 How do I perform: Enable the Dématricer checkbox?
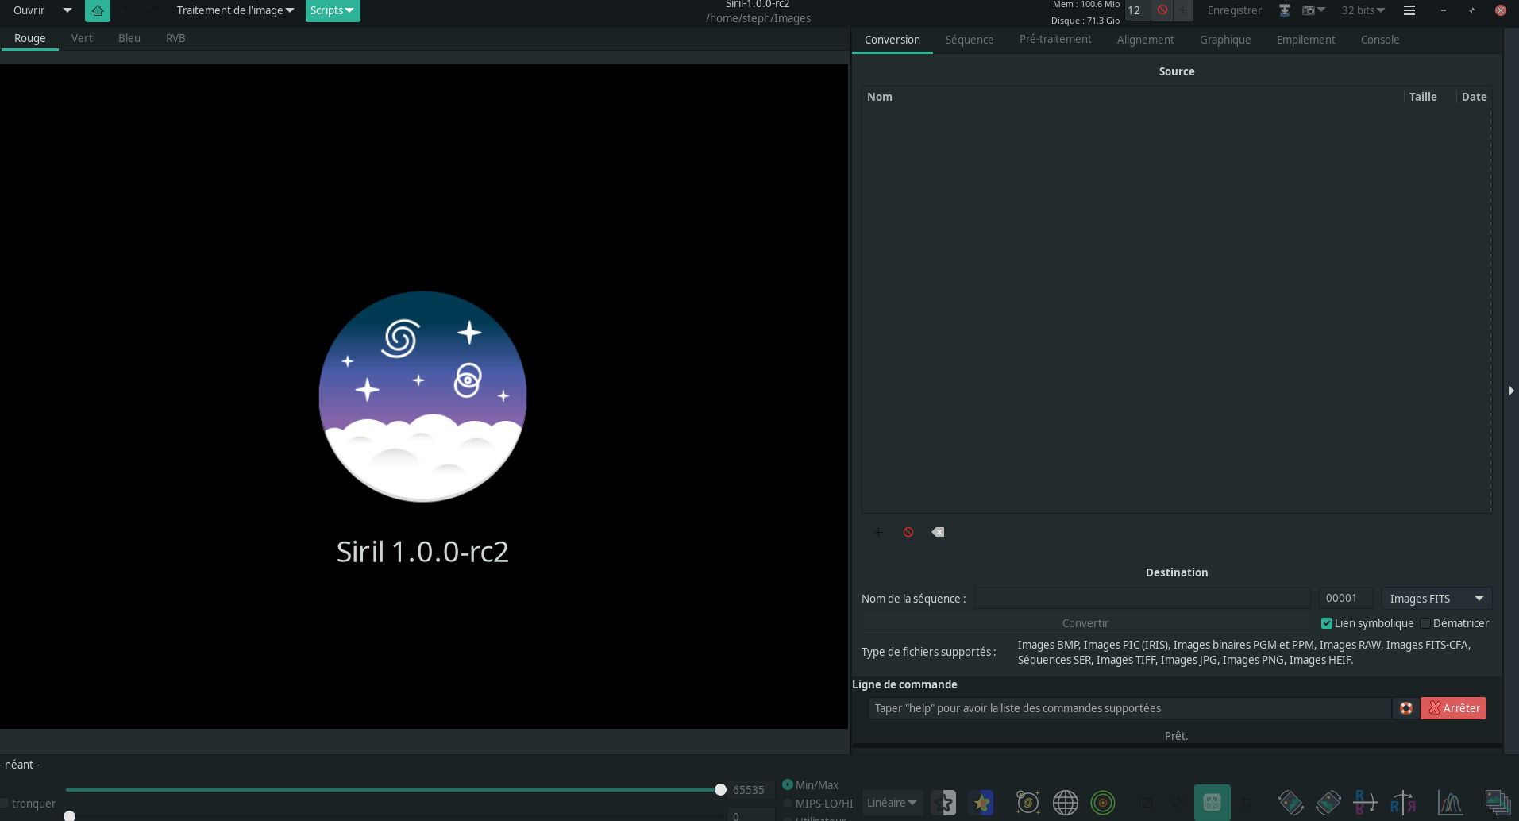pos(1425,623)
